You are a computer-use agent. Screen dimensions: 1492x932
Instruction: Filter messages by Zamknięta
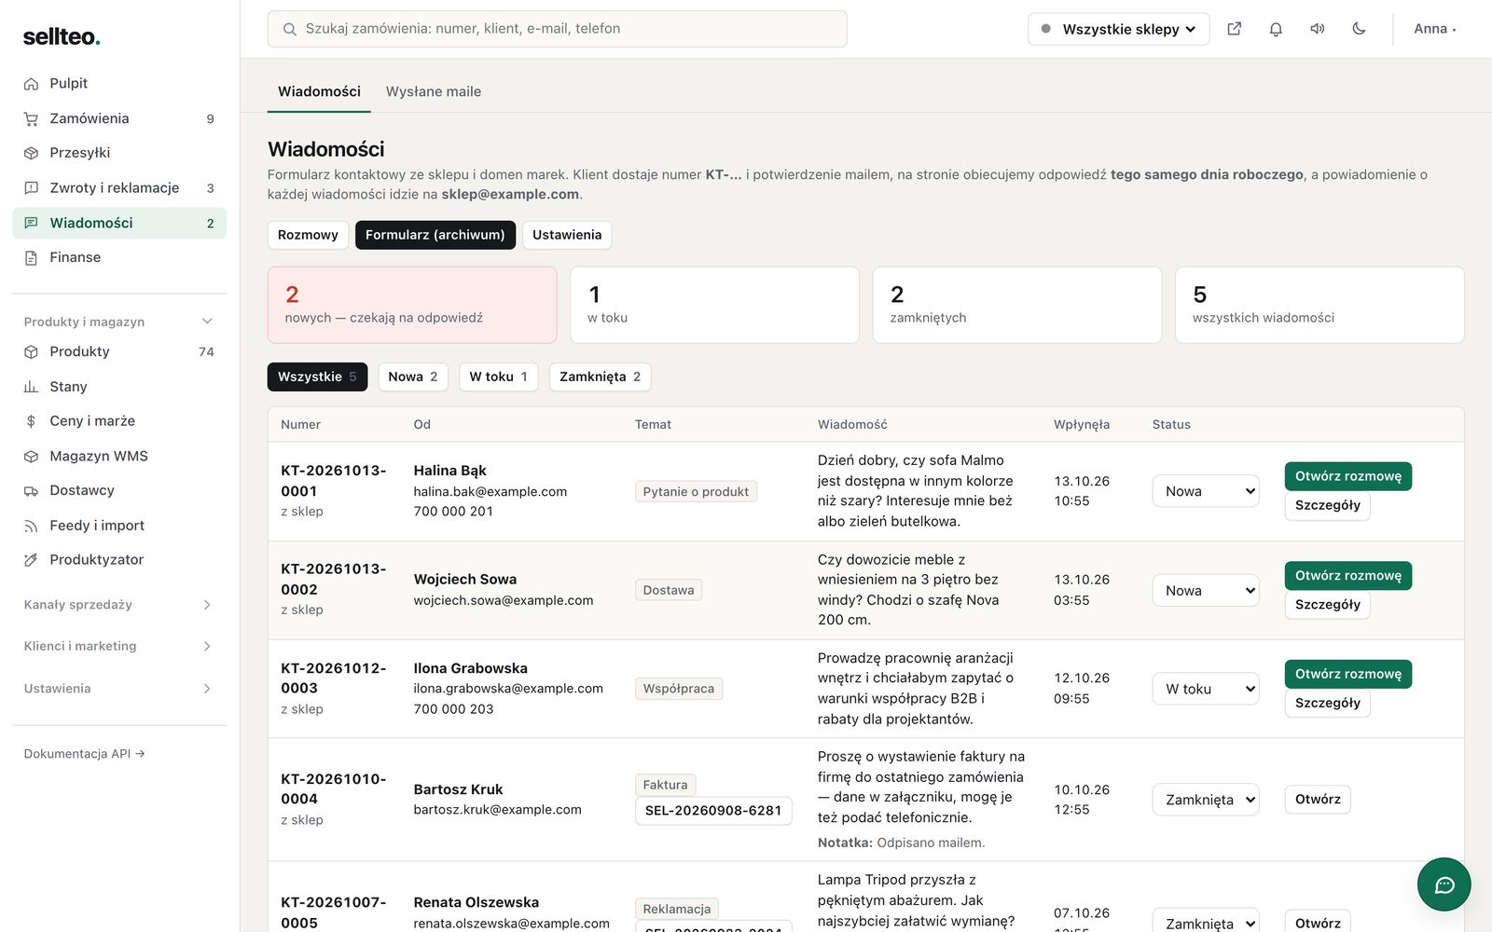(600, 377)
